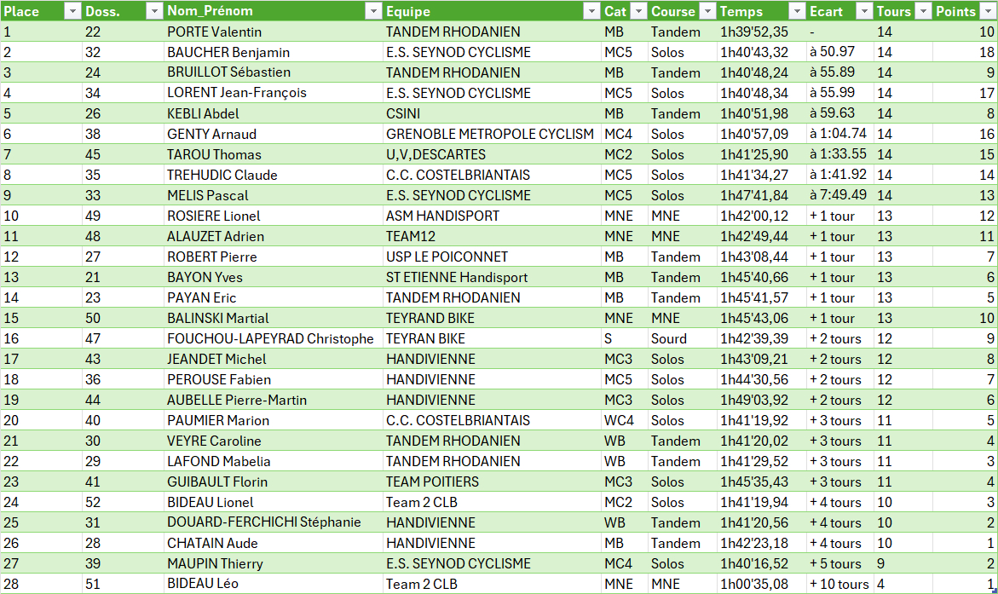Select cell PEROUSE Fabien
The width and height of the screenshot is (998, 594).
click(273, 379)
